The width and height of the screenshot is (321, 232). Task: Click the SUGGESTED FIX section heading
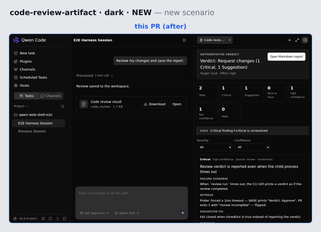pos(212,211)
